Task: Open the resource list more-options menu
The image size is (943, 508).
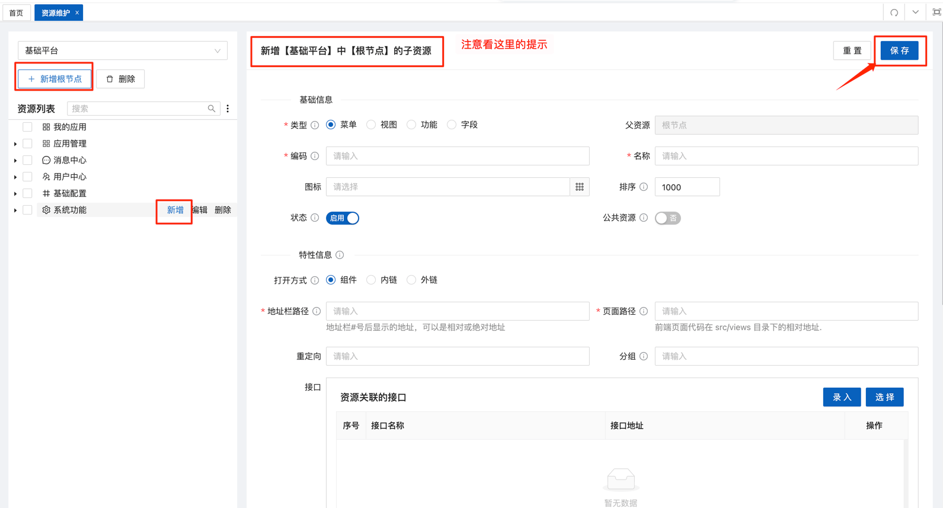Action: click(x=228, y=108)
